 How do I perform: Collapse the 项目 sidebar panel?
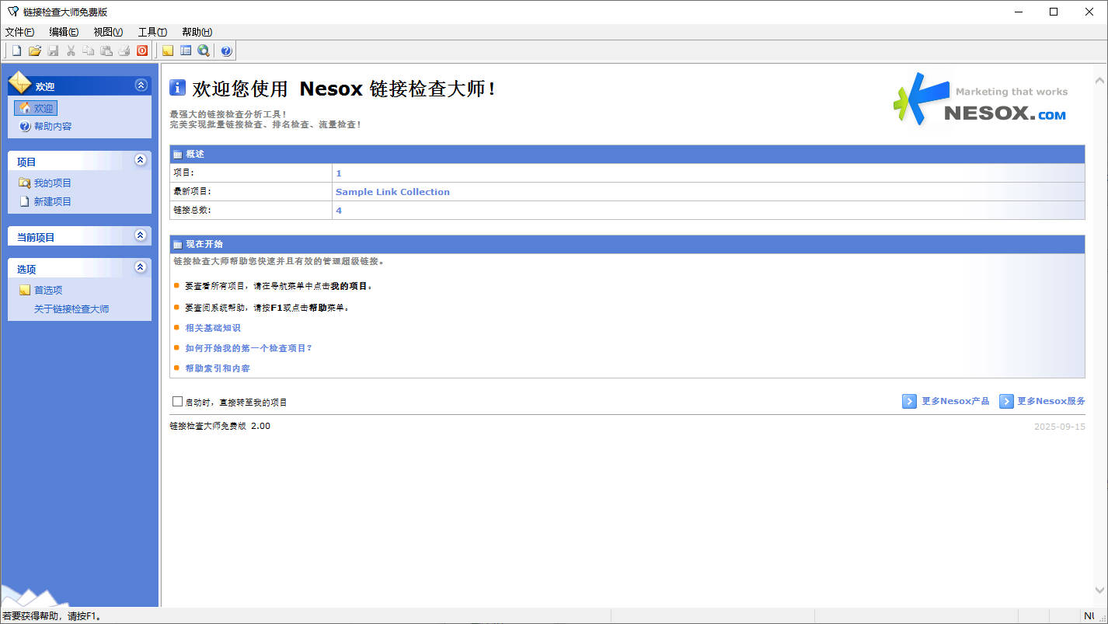(141, 160)
